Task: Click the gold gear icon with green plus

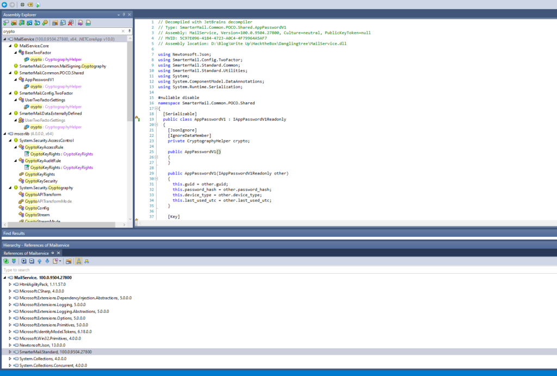Action: click(x=45, y=23)
